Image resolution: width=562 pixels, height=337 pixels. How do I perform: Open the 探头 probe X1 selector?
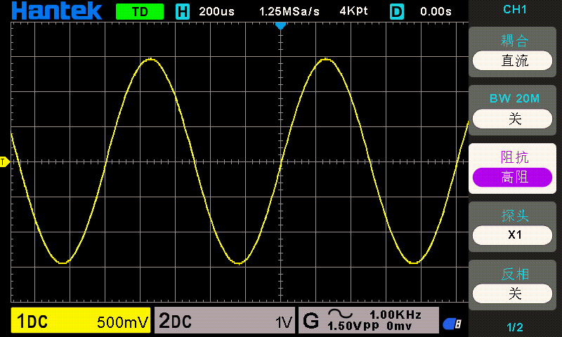coord(515,234)
